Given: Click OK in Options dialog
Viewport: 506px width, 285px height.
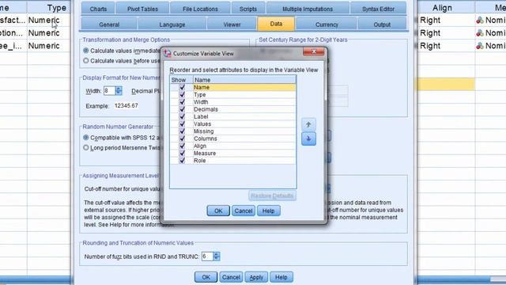Looking at the screenshot, I should coord(206,277).
